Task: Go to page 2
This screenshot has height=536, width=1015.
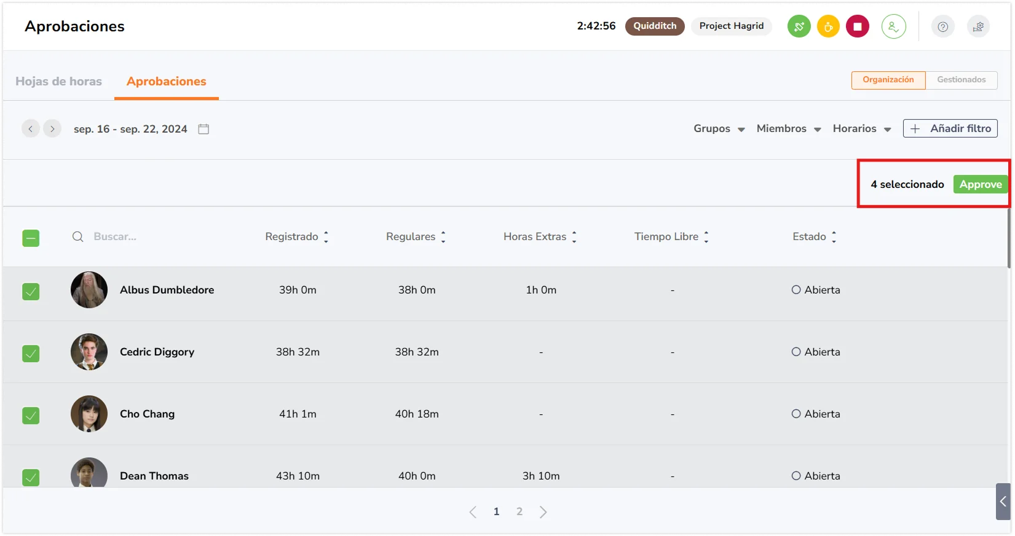Action: tap(519, 512)
